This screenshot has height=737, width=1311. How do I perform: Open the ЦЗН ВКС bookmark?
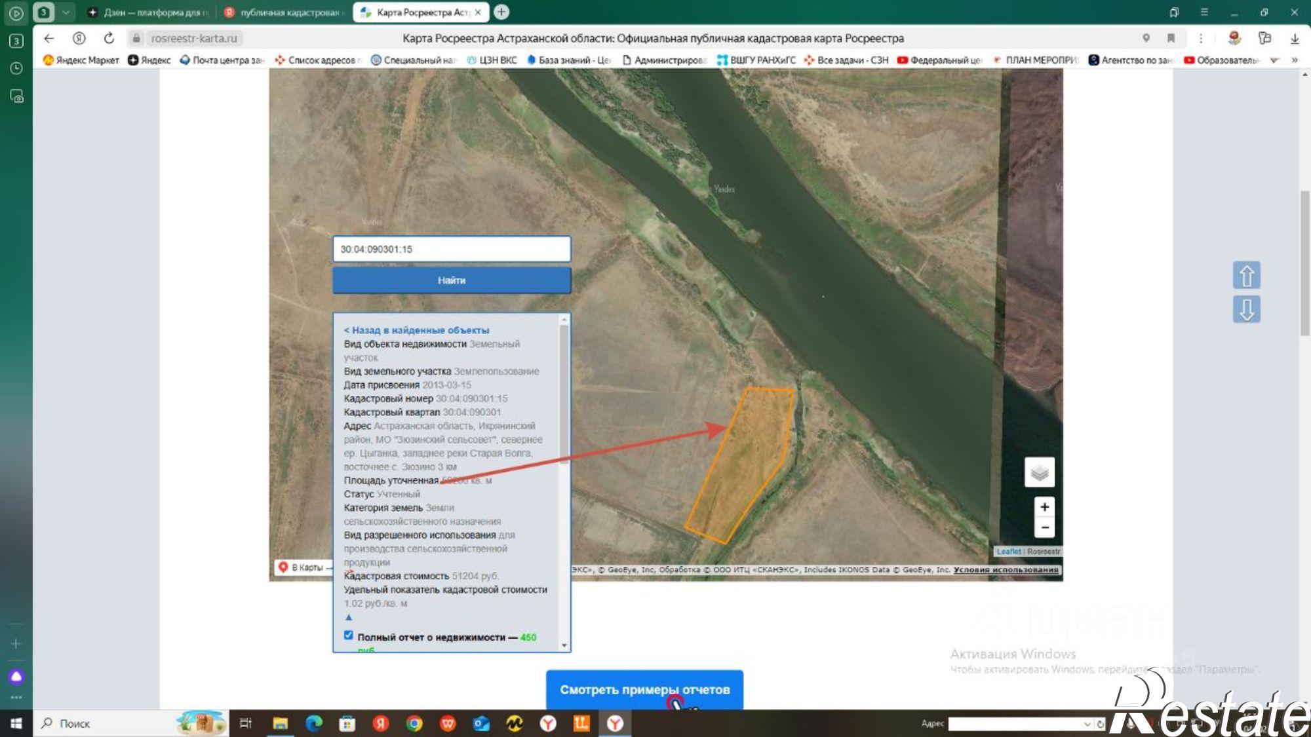coord(492,60)
